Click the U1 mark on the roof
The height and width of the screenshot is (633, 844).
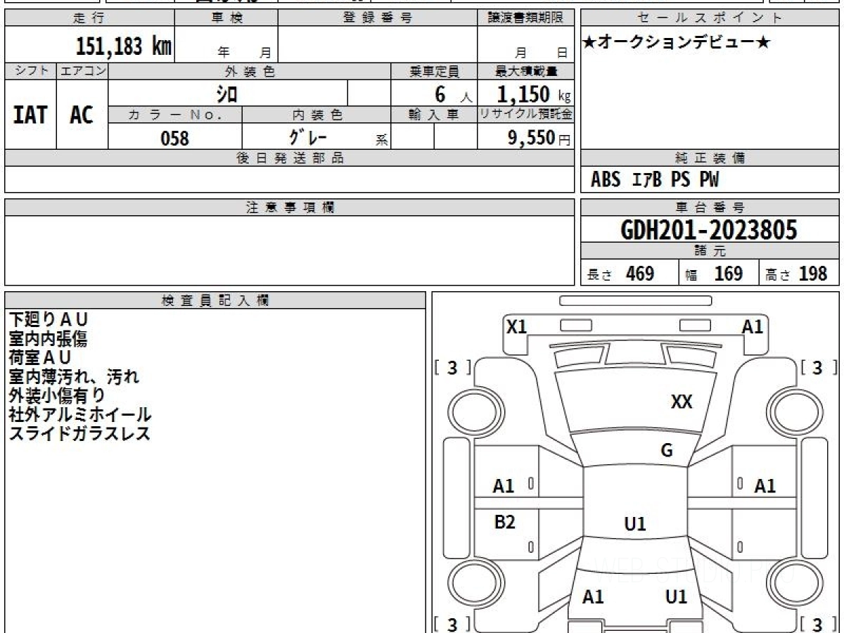point(635,524)
